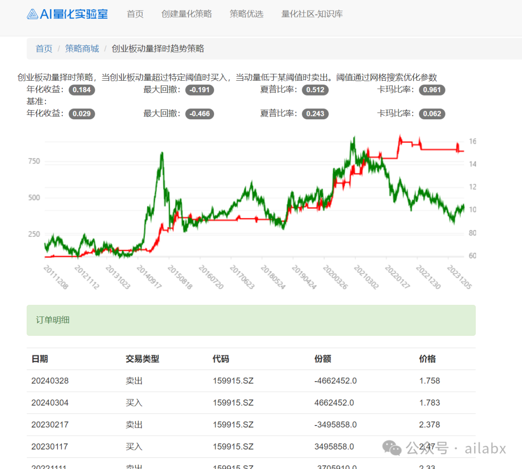This screenshot has height=469, width=522.
Task: Click the 卡玛比率 badge 0.961
Action: click(432, 90)
